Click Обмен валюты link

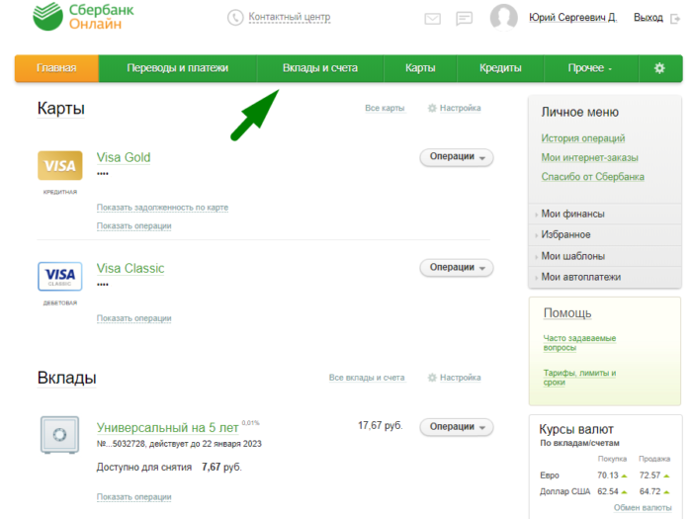[x=643, y=507]
